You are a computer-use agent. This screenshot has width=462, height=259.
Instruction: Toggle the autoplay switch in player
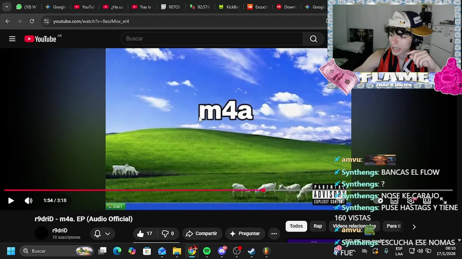379,201
